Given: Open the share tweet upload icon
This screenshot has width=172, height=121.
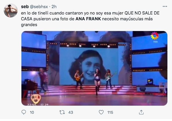Looking at the screenshot, I should pos(141,112).
